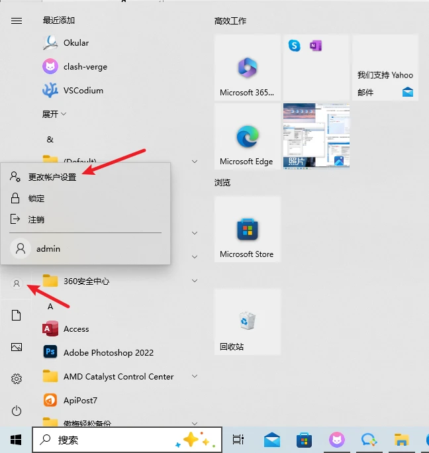
Task: Click the user account icon in sidebar
Action: pos(17,283)
